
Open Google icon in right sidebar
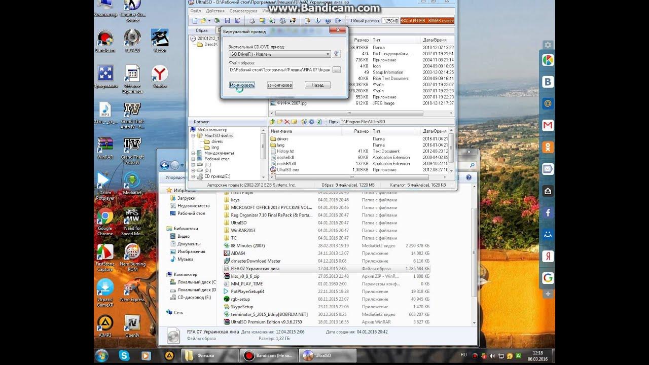(x=548, y=278)
